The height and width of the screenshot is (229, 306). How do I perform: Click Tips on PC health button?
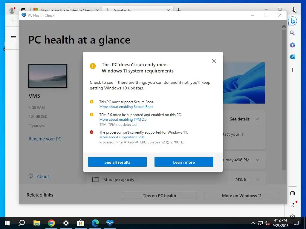(x=159, y=196)
